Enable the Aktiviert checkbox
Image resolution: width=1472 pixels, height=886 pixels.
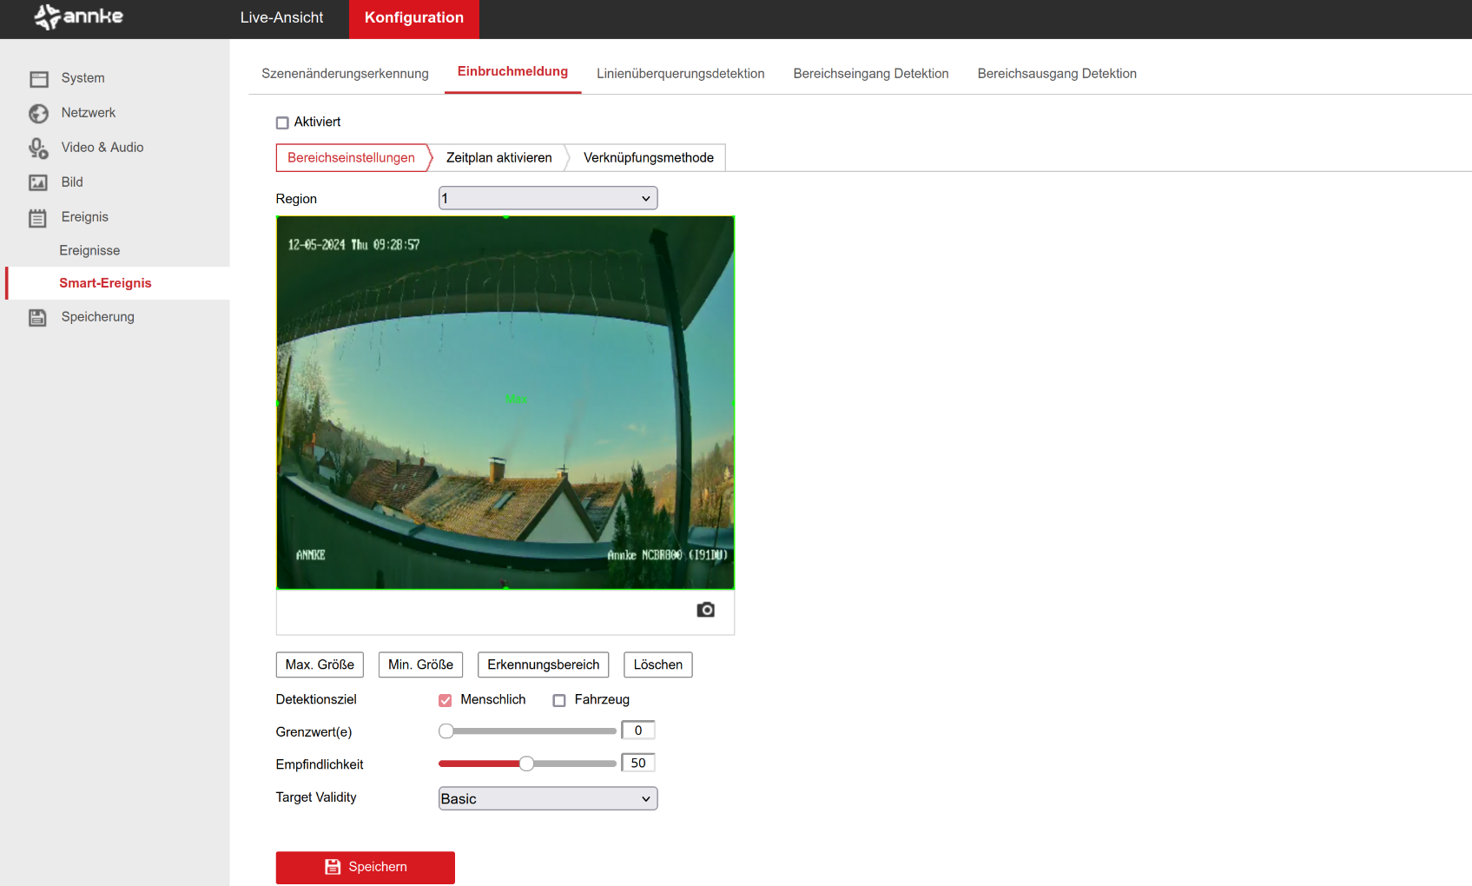282,122
